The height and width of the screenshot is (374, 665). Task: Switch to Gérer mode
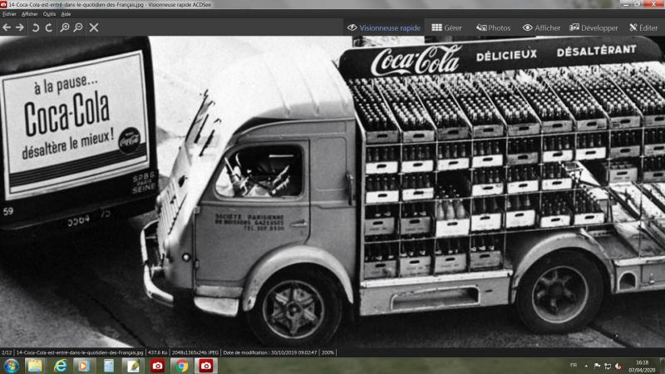coord(446,27)
